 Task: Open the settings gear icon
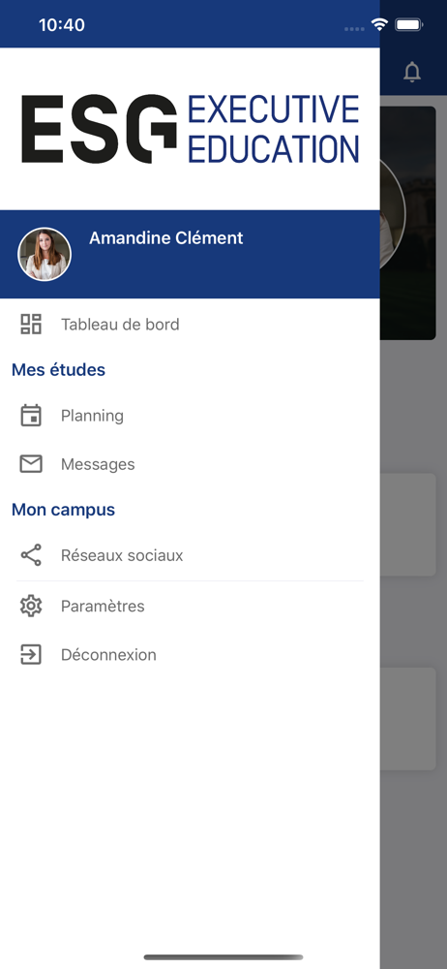31,606
